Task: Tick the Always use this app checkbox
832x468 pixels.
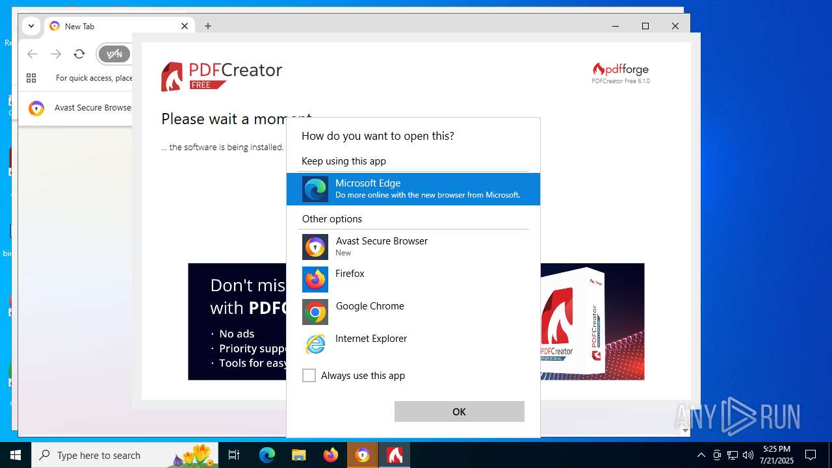Action: coord(309,376)
